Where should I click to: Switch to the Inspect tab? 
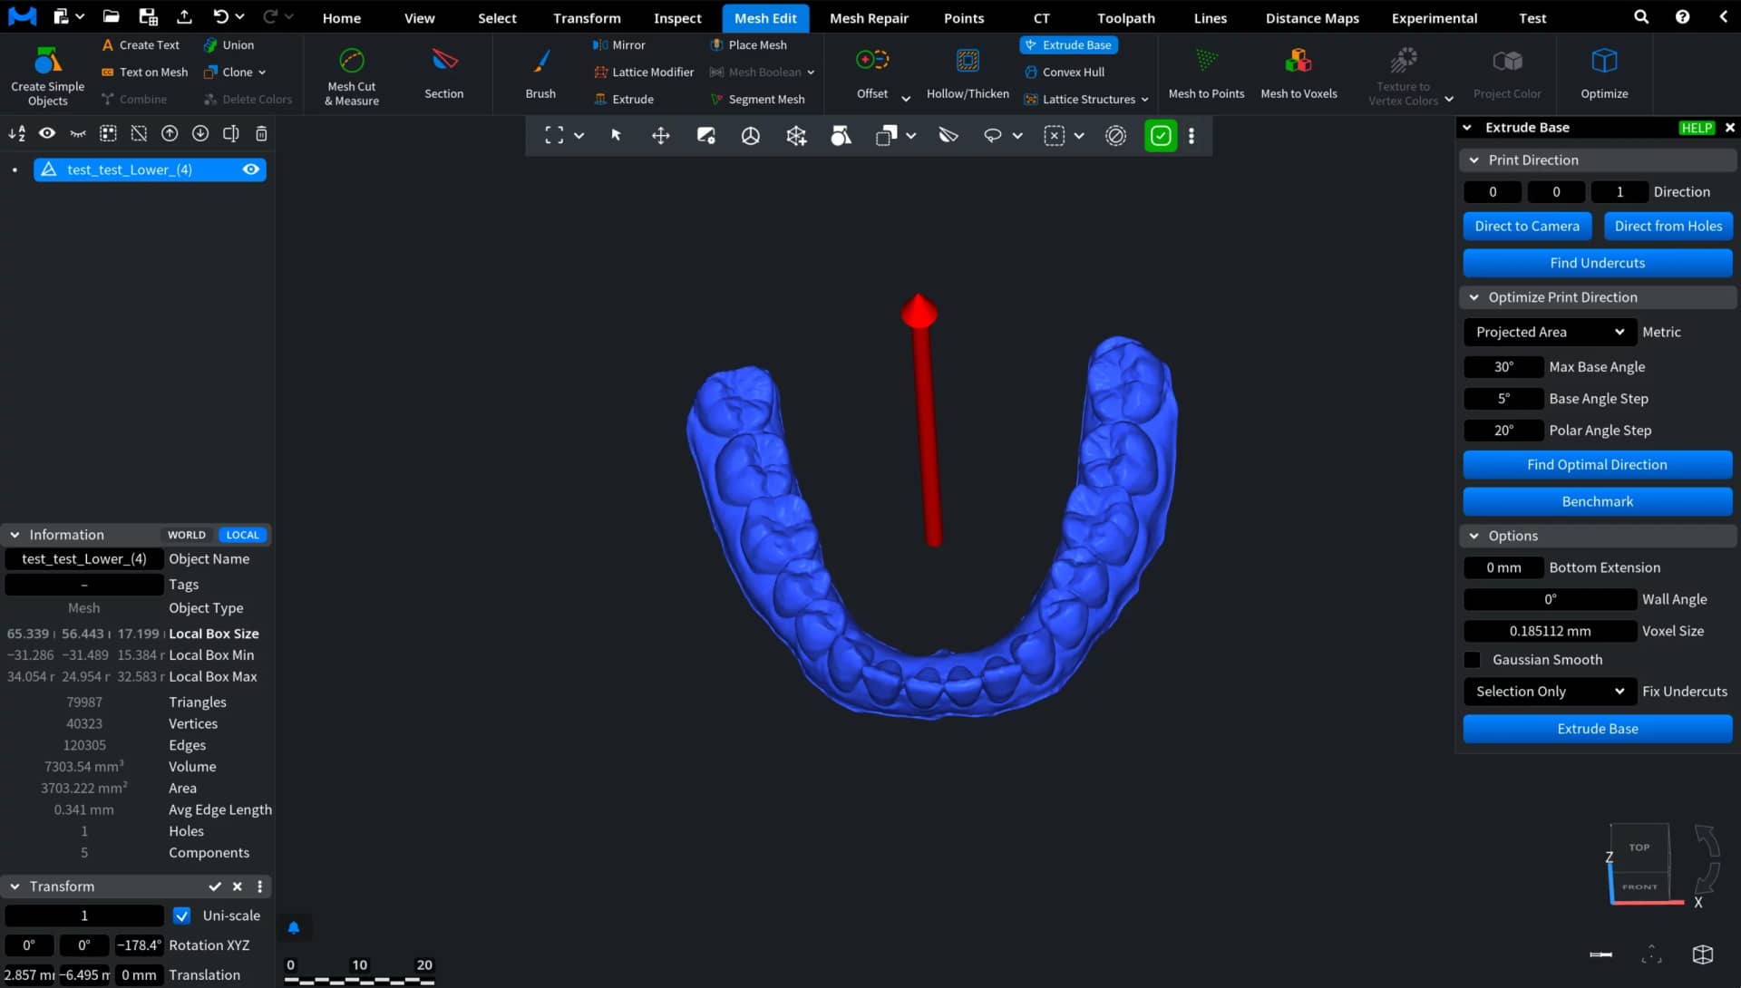(x=677, y=17)
